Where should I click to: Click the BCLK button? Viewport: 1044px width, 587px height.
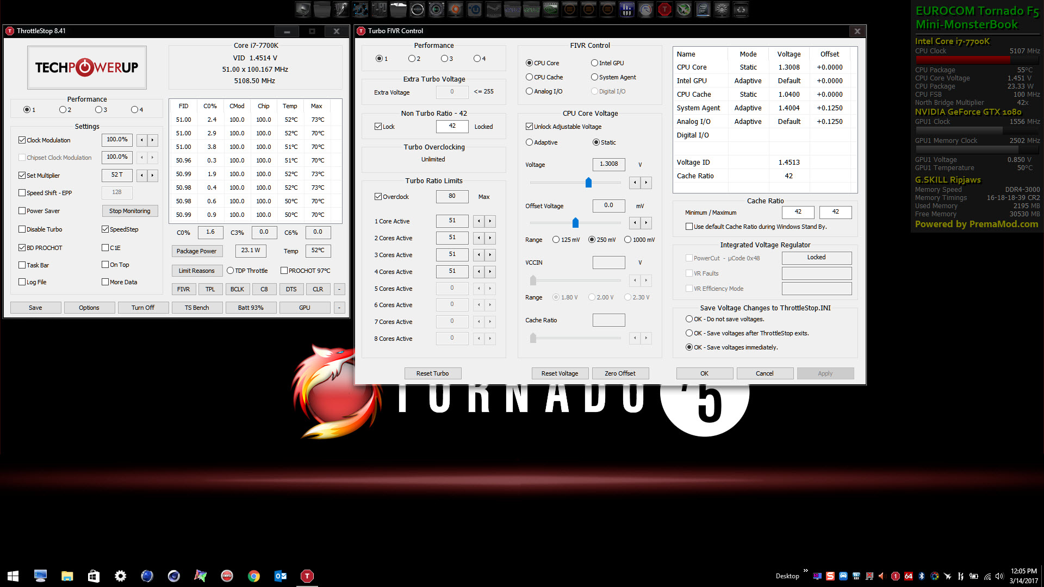(237, 289)
